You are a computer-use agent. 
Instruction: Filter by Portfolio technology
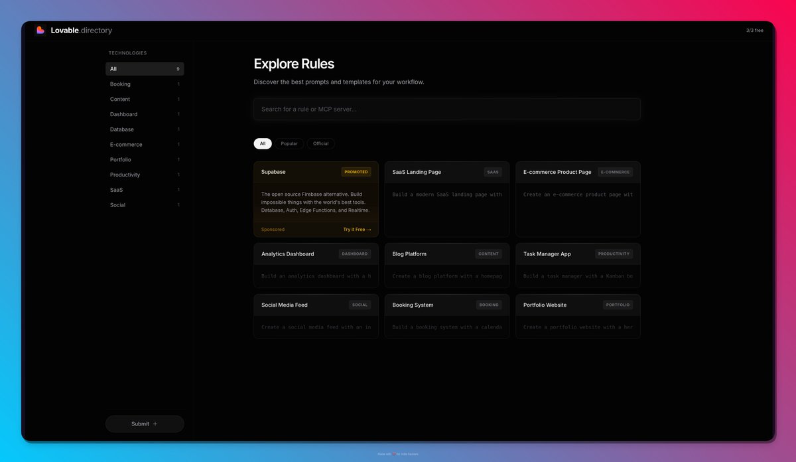pos(145,159)
